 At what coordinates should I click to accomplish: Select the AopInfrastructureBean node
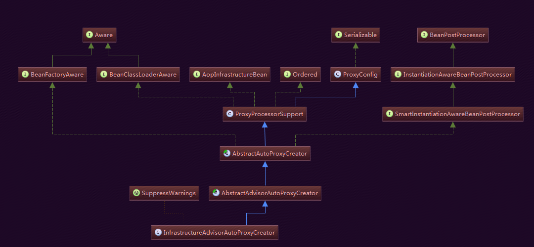click(x=230, y=75)
